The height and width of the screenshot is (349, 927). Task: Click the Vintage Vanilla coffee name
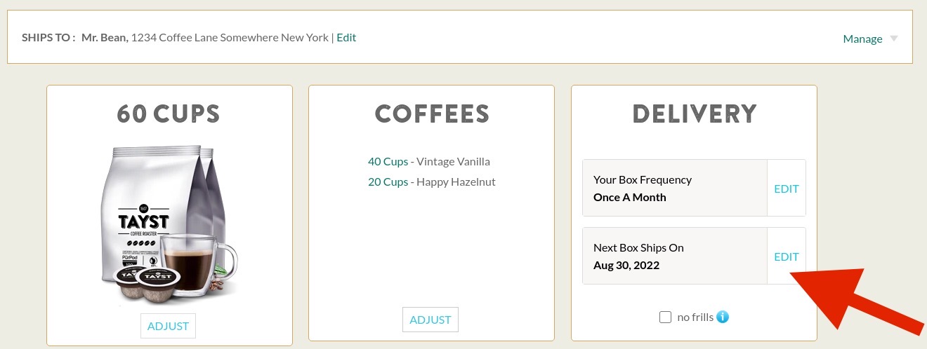coord(453,161)
